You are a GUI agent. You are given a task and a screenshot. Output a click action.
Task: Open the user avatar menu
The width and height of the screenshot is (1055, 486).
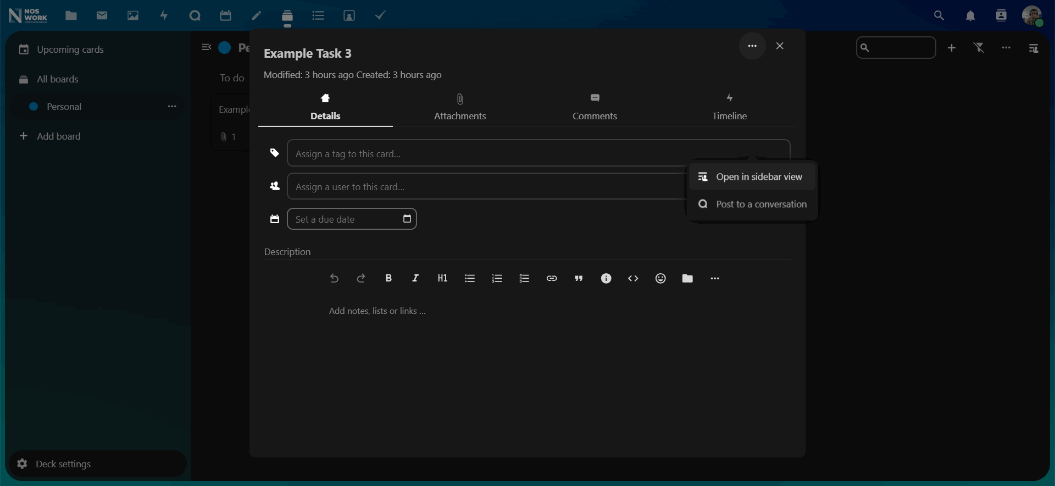pos(1032,15)
